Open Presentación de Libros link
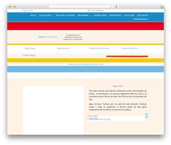This screenshot has width=171, height=145. pos(99,48)
